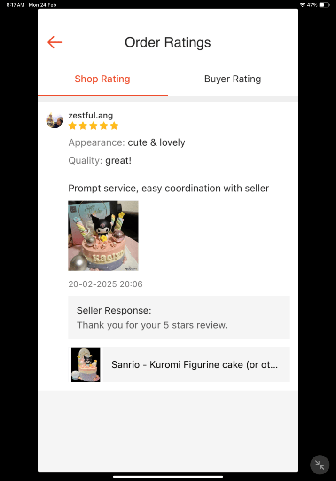Screen dimensions: 336x481
Task: Open zestful.ang's profile avatar
Action: 55,120
